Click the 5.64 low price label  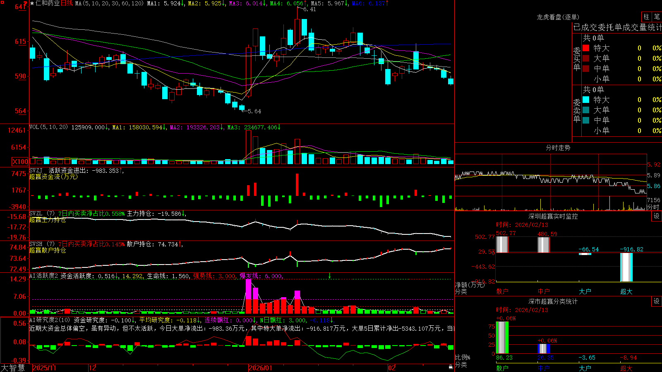point(254,111)
